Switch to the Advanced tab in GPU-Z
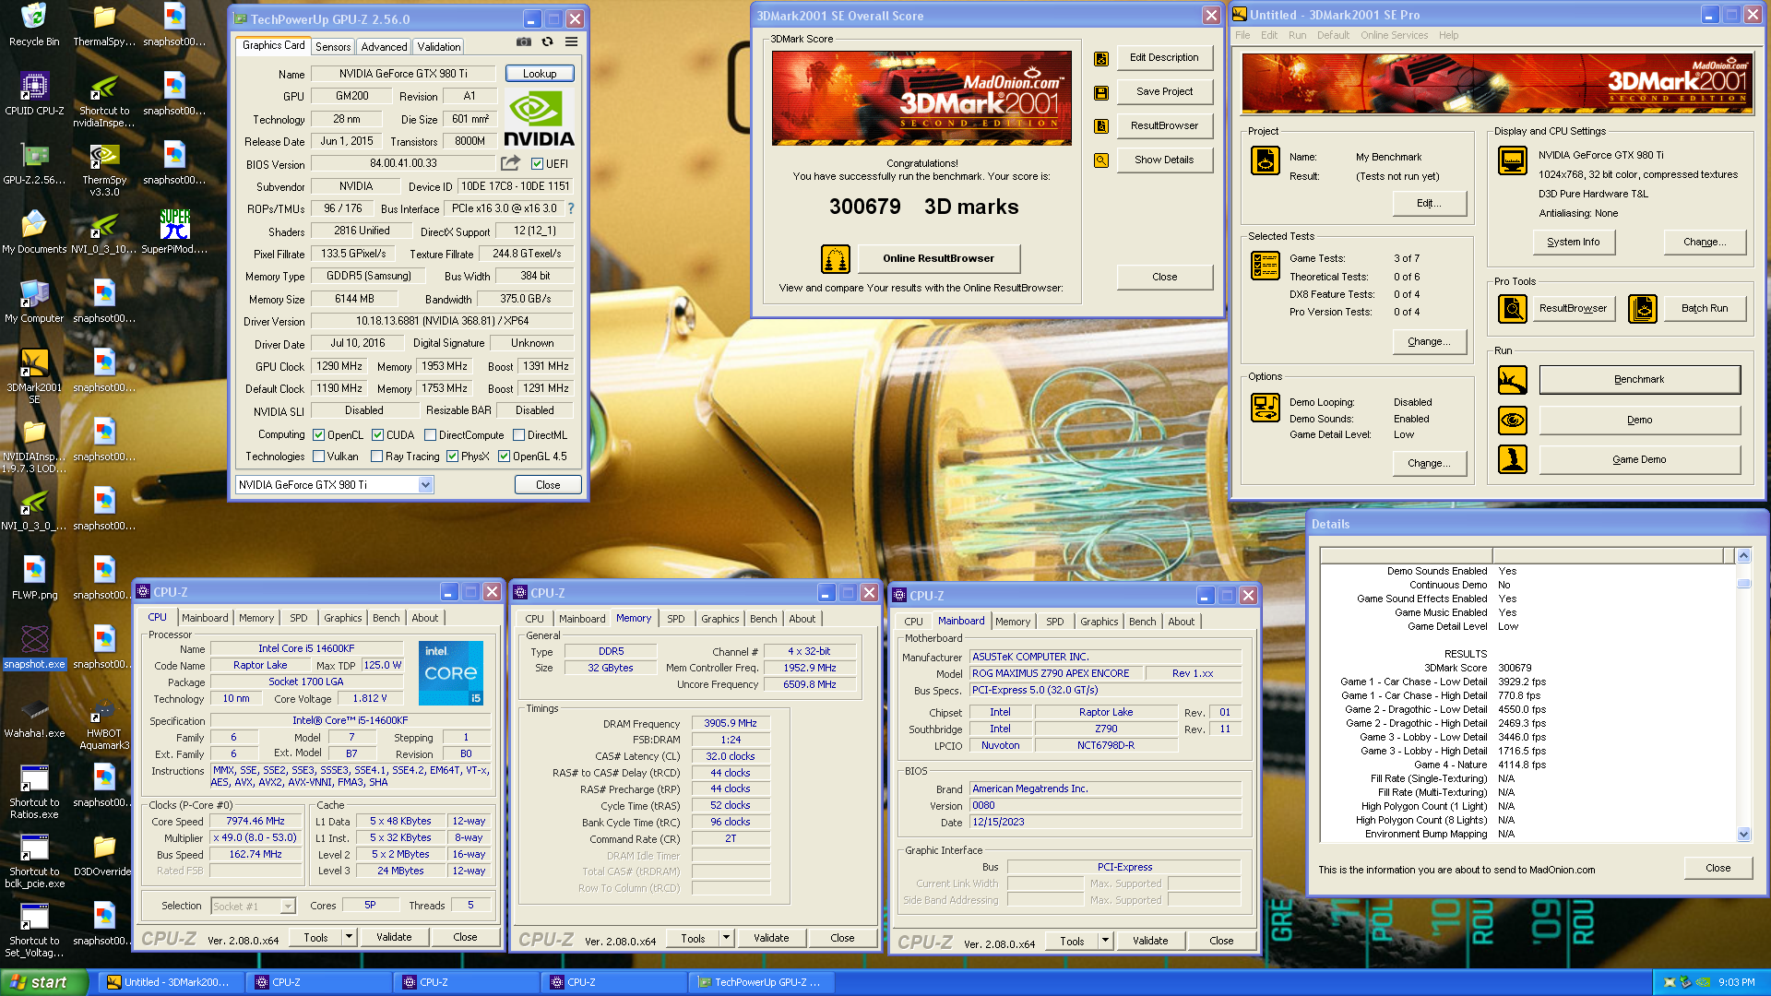1771x996 pixels. [x=384, y=47]
